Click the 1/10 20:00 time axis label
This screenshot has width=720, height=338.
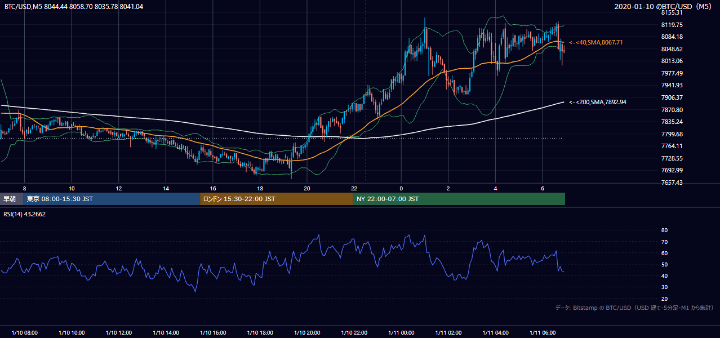[307, 332]
